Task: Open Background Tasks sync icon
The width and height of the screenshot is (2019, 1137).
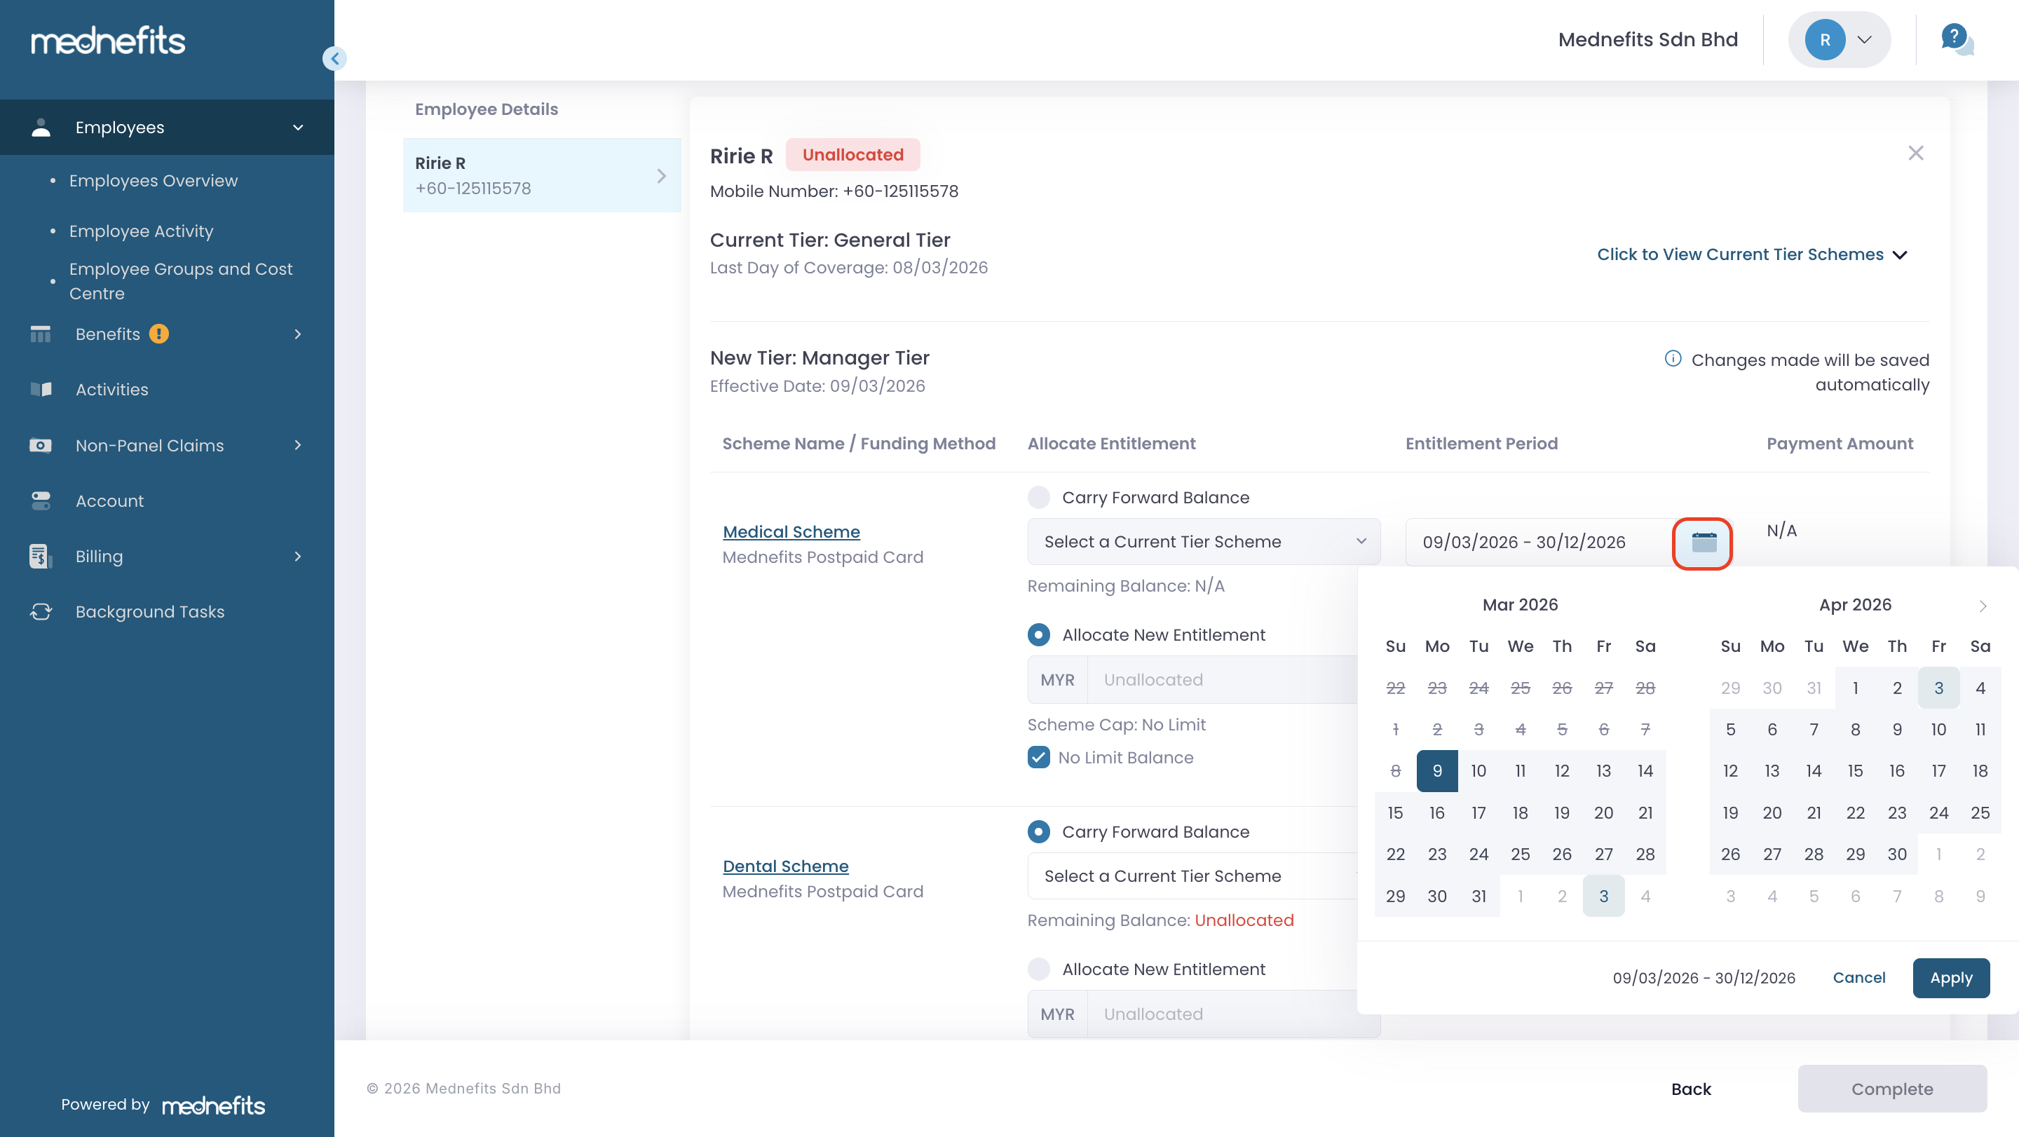Action: 41,611
